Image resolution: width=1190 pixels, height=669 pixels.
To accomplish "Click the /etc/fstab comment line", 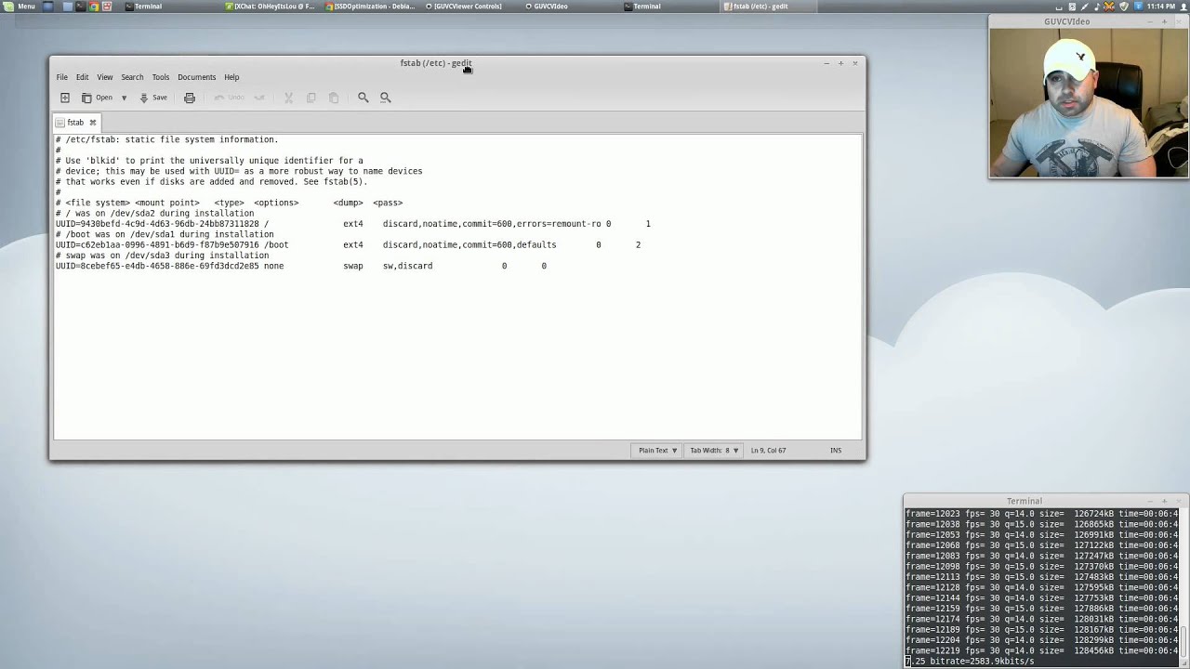I will (x=166, y=139).
